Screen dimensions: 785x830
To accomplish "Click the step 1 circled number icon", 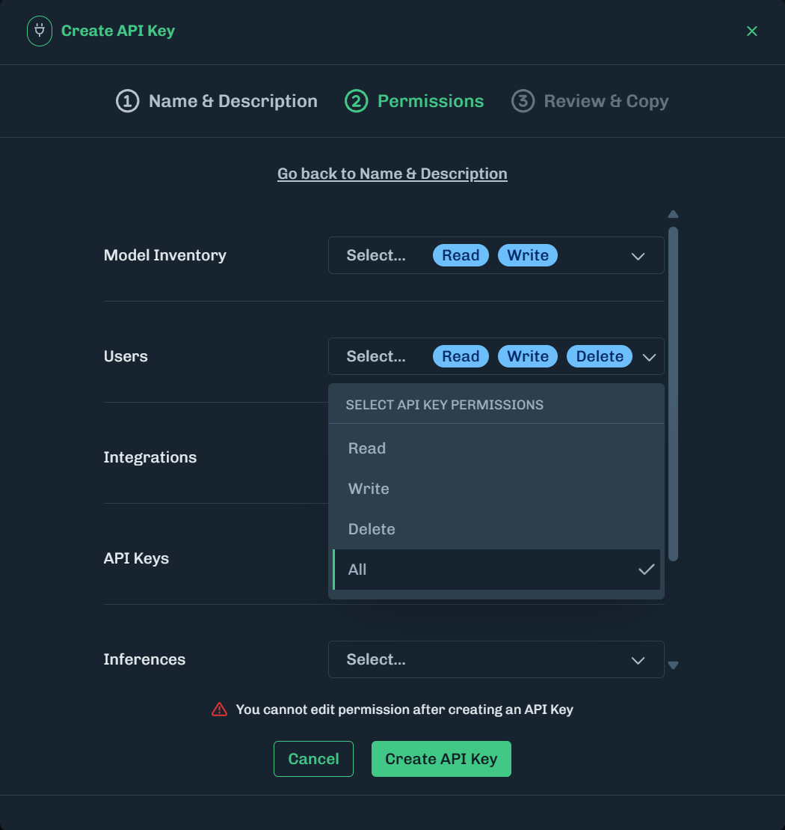I will 127,100.
